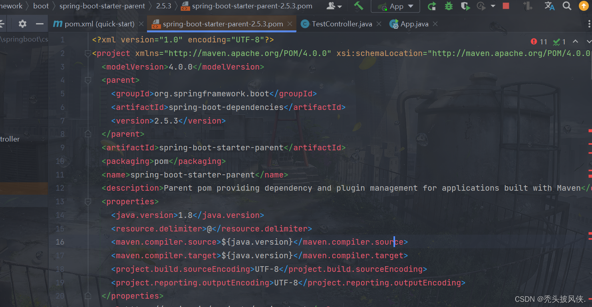Click UTF-8 value of project.reporting.outputEncoding
Viewport: 592px width, 307px height.
(x=286, y=283)
